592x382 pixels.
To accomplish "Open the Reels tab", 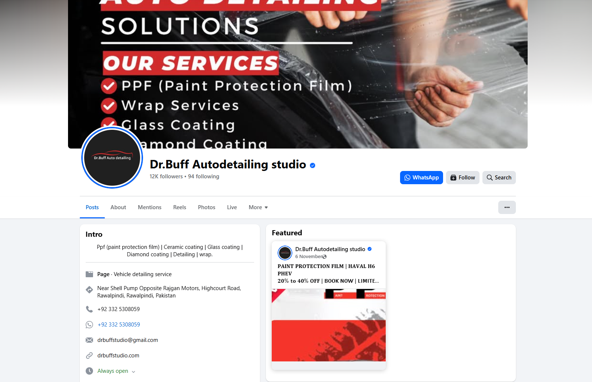I will point(179,207).
